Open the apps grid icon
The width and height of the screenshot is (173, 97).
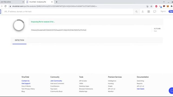coord(149,12)
